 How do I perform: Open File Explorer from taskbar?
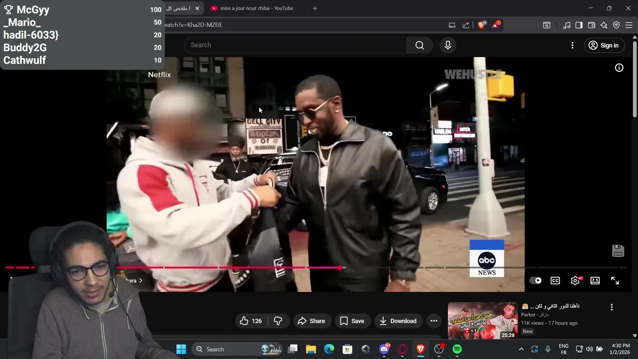311,349
